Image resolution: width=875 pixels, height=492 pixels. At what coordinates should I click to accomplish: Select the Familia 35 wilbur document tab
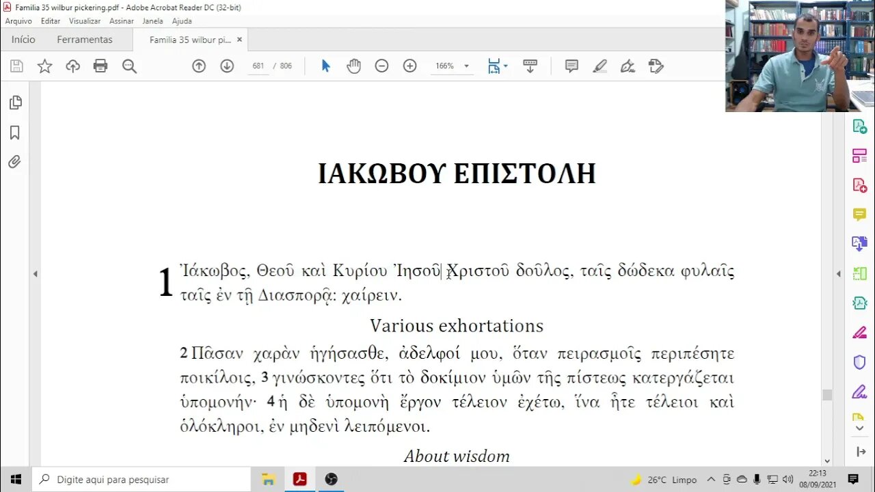[x=190, y=40]
